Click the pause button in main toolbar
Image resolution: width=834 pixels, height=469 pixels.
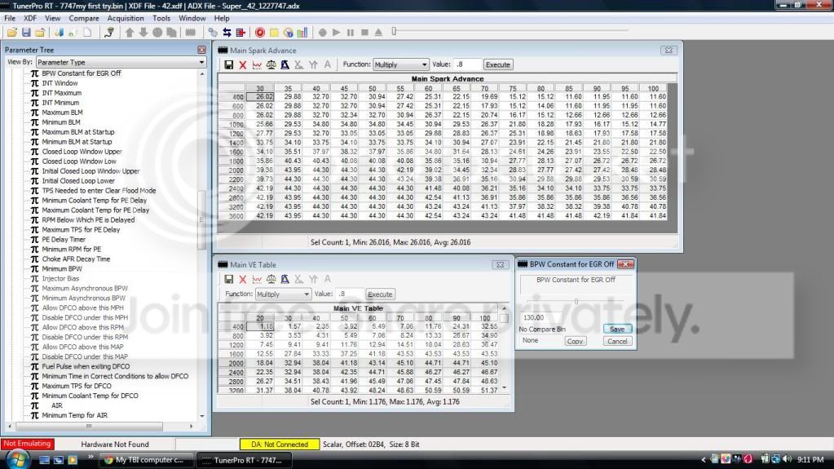pyautogui.click(x=351, y=33)
